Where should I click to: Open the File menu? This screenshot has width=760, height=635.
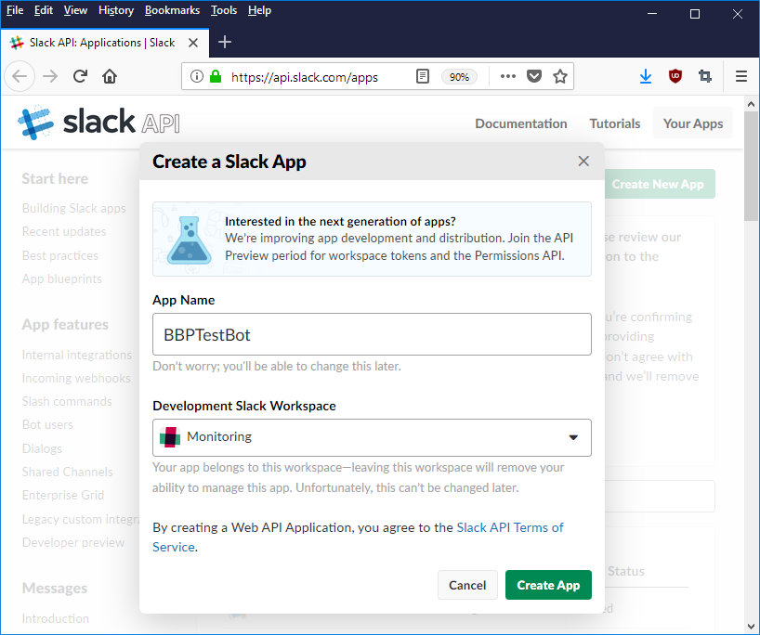pos(15,10)
